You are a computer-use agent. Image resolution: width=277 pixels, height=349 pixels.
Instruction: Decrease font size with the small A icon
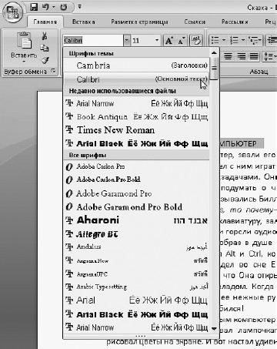click(182, 41)
